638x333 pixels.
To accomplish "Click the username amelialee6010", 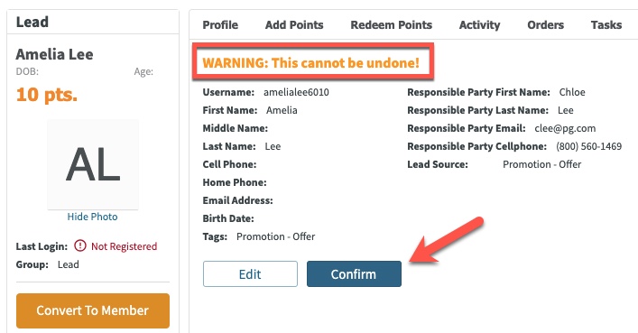I will [296, 92].
